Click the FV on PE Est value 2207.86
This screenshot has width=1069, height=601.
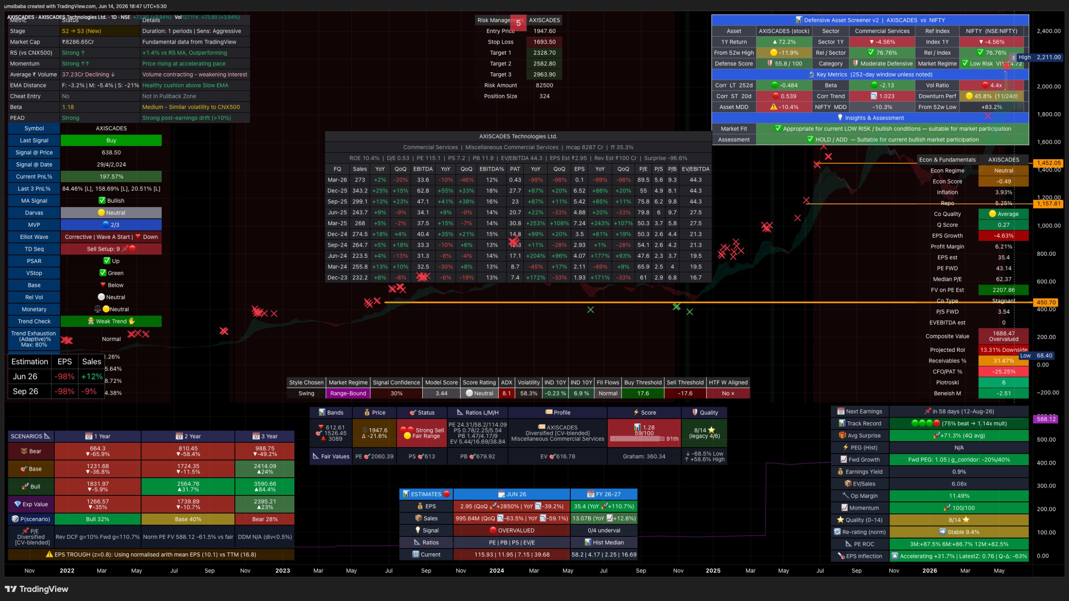pyautogui.click(x=1004, y=290)
